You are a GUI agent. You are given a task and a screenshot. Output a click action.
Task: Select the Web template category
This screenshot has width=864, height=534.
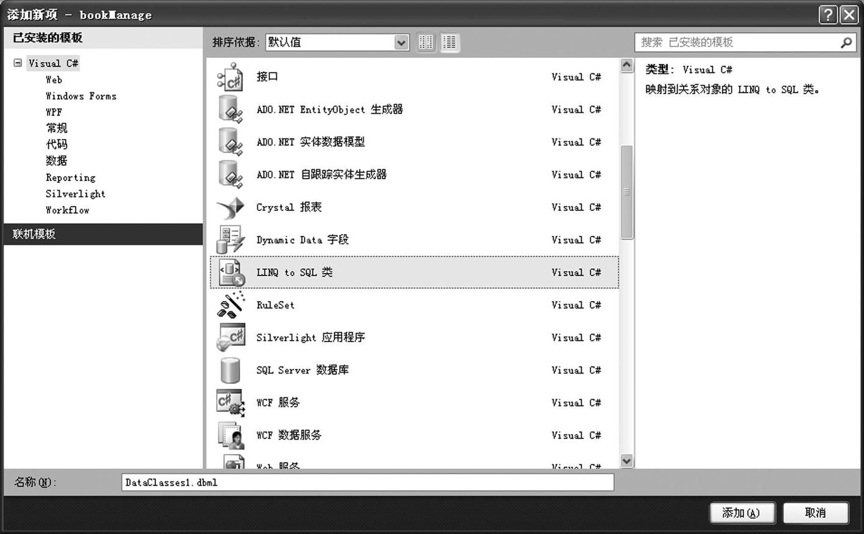point(54,80)
